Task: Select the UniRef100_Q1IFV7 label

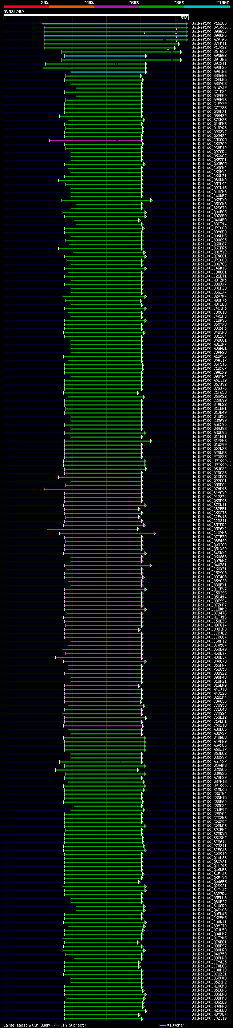Action: 209,589
